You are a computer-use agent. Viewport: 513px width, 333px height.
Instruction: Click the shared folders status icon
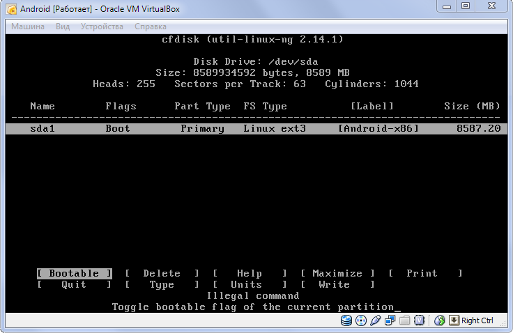click(405, 320)
